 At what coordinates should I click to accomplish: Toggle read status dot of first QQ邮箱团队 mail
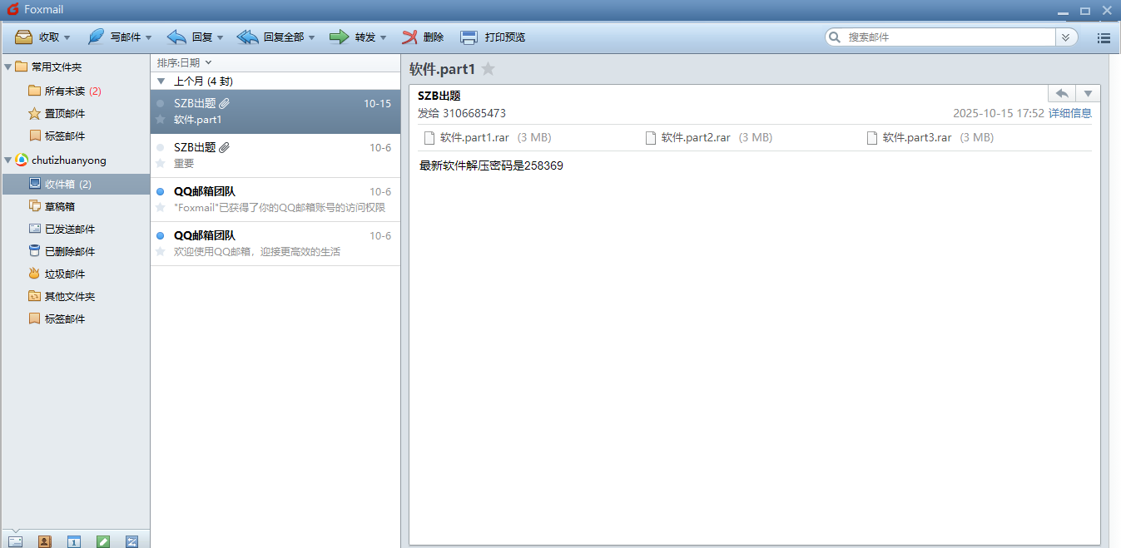(x=161, y=191)
